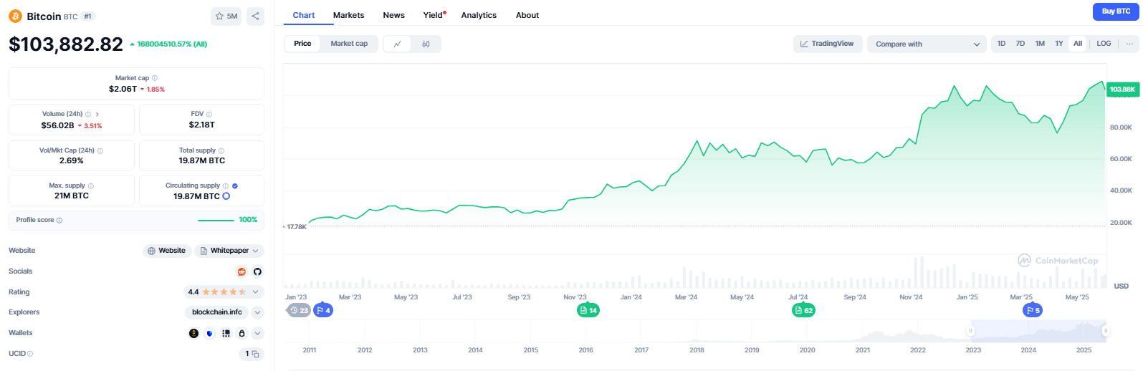This screenshot has height=371, width=1143.
Task: Click the circulating supply ring indicator
Action: 226,196
